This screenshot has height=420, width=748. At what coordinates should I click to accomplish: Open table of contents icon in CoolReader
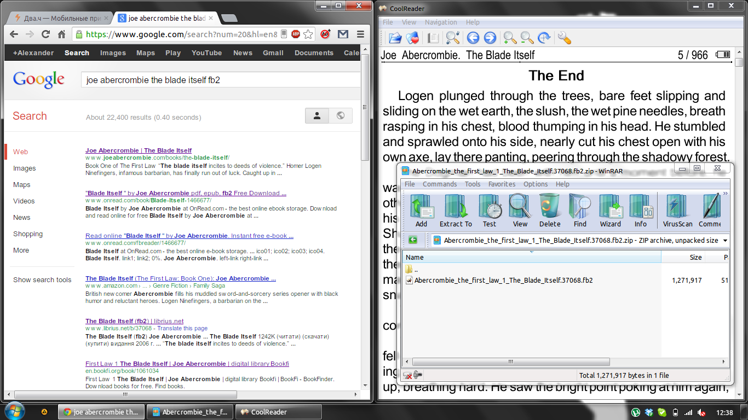(433, 38)
